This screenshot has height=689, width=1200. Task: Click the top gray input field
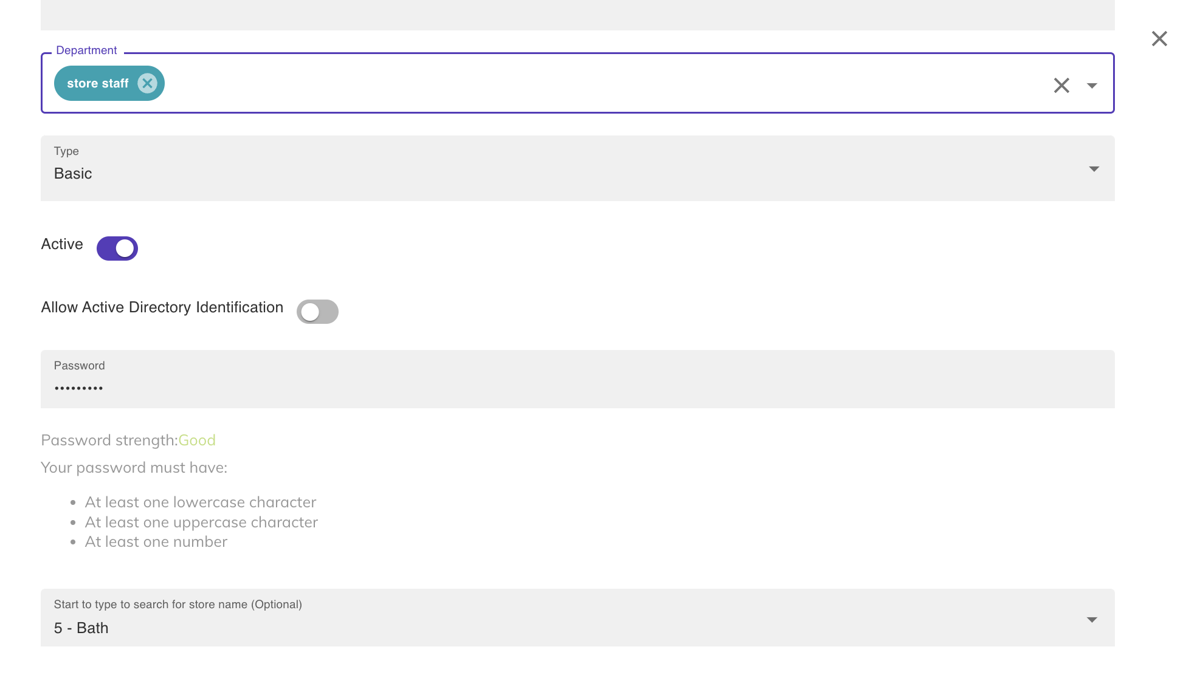click(576, 15)
